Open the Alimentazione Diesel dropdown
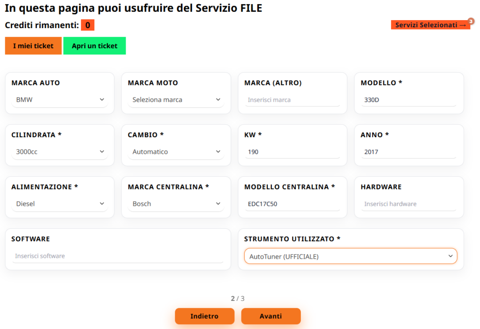The image size is (480, 329). pos(60,204)
